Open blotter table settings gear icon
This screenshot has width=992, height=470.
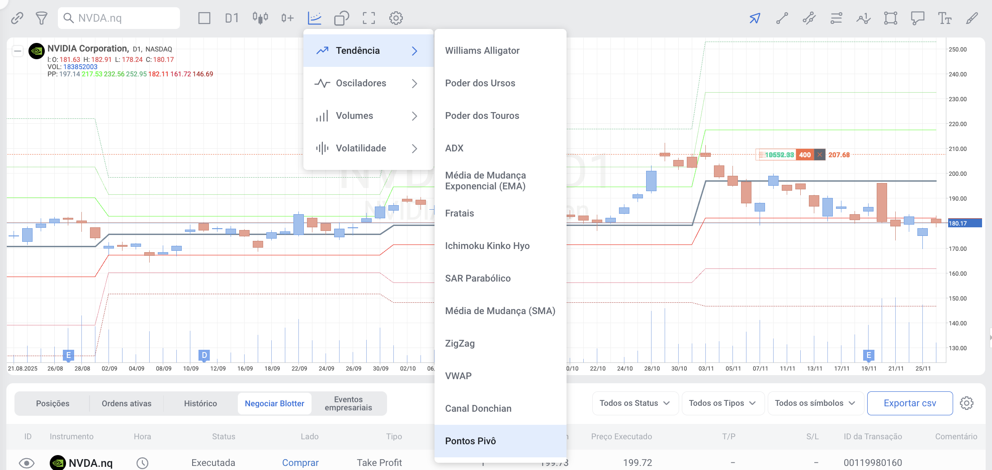pyautogui.click(x=967, y=403)
